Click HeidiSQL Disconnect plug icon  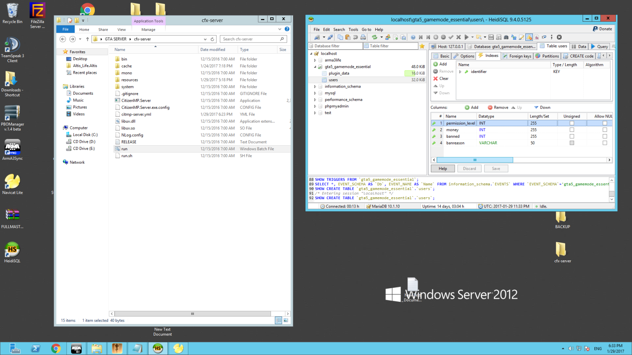pos(330,37)
